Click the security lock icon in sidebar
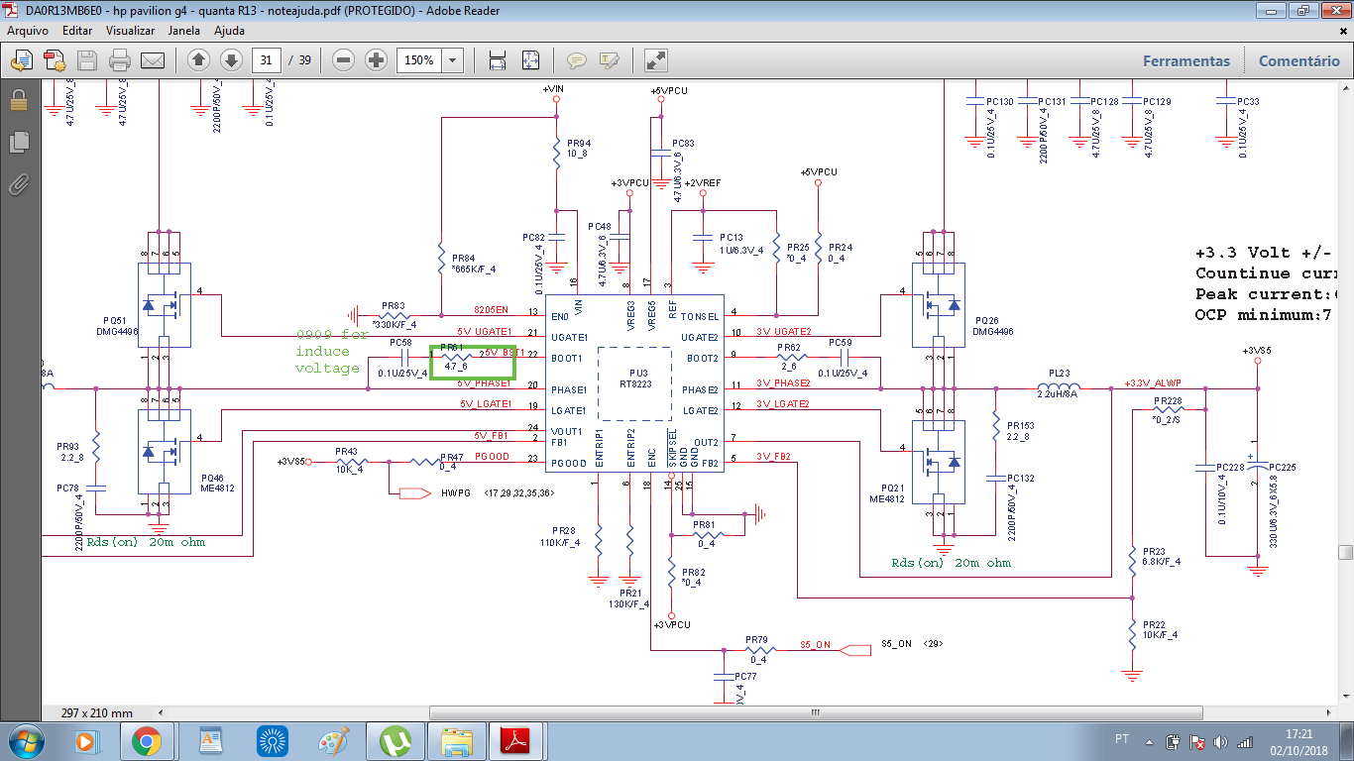 pyautogui.click(x=19, y=100)
